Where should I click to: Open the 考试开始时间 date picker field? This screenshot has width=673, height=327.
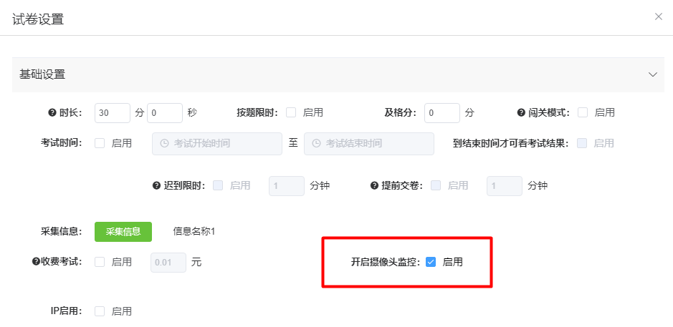(217, 144)
